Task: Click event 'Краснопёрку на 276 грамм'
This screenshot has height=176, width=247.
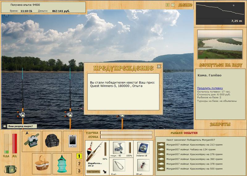Action: (195, 154)
